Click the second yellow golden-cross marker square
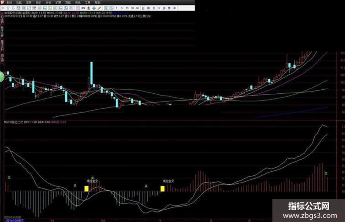The width and height of the screenshot is (345, 222). coord(162,188)
